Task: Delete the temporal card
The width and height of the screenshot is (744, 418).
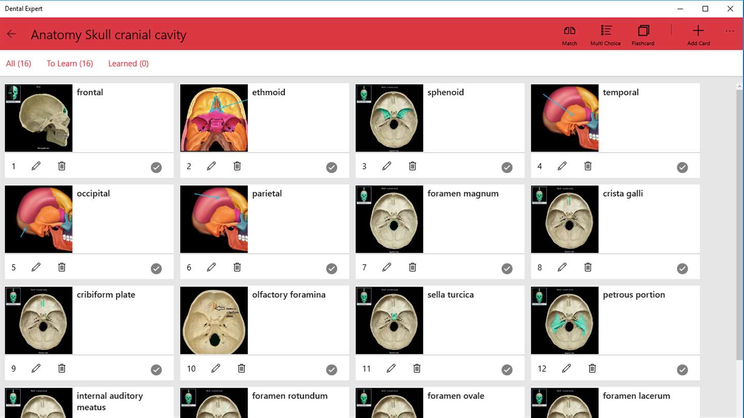Action: point(588,166)
